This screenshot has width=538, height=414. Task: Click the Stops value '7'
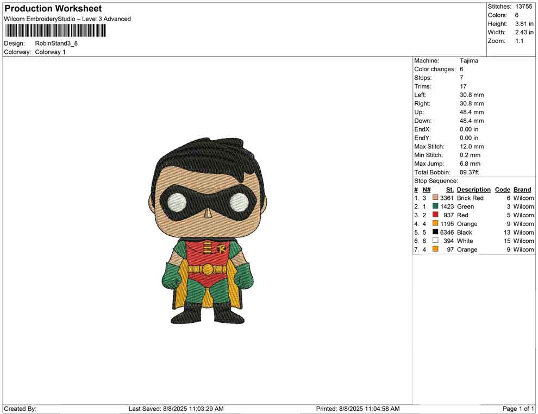click(461, 78)
